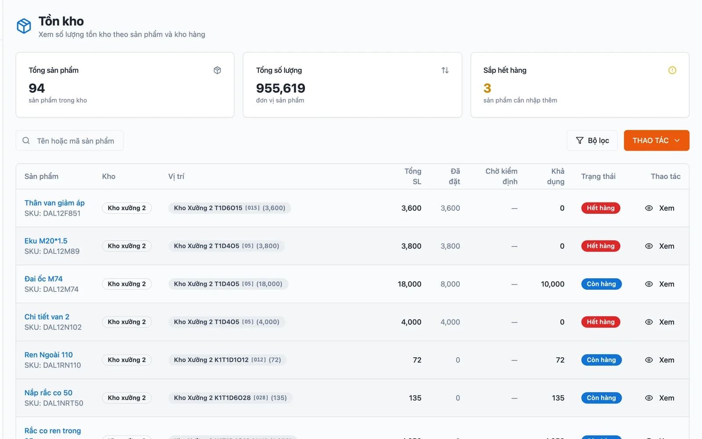The image size is (702, 439).
Task: Click location chip Kho Xưởng 2 K1T1D6O28
Action: point(230,398)
